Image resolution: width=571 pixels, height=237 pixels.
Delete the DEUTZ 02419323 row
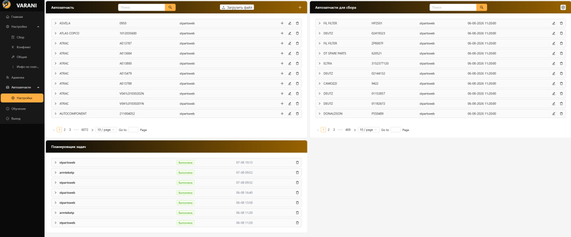tap(561, 33)
